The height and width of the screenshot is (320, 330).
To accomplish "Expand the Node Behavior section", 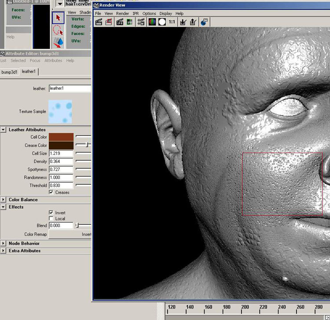I will click(x=4, y=243).
